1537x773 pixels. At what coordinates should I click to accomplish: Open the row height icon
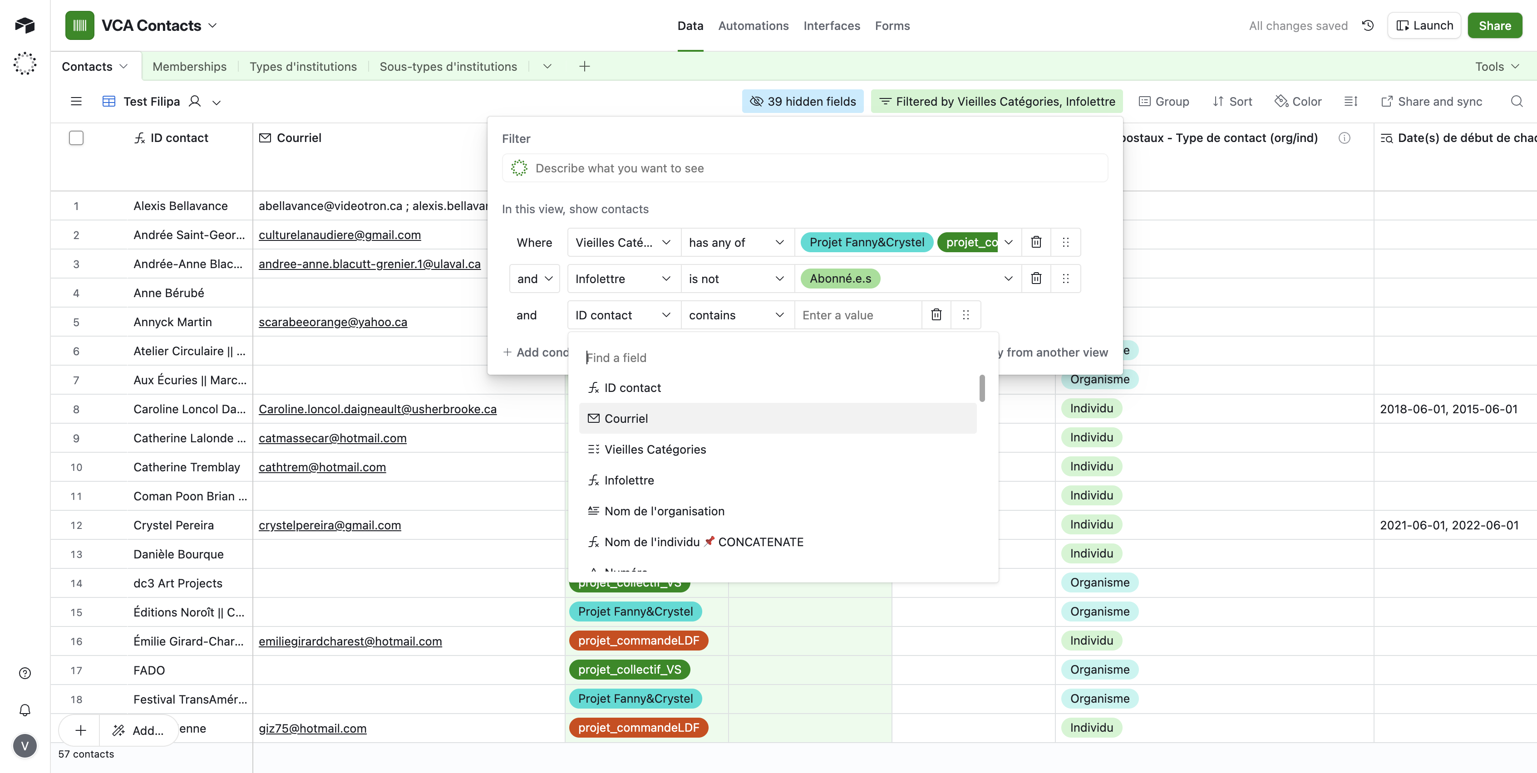1351,102
